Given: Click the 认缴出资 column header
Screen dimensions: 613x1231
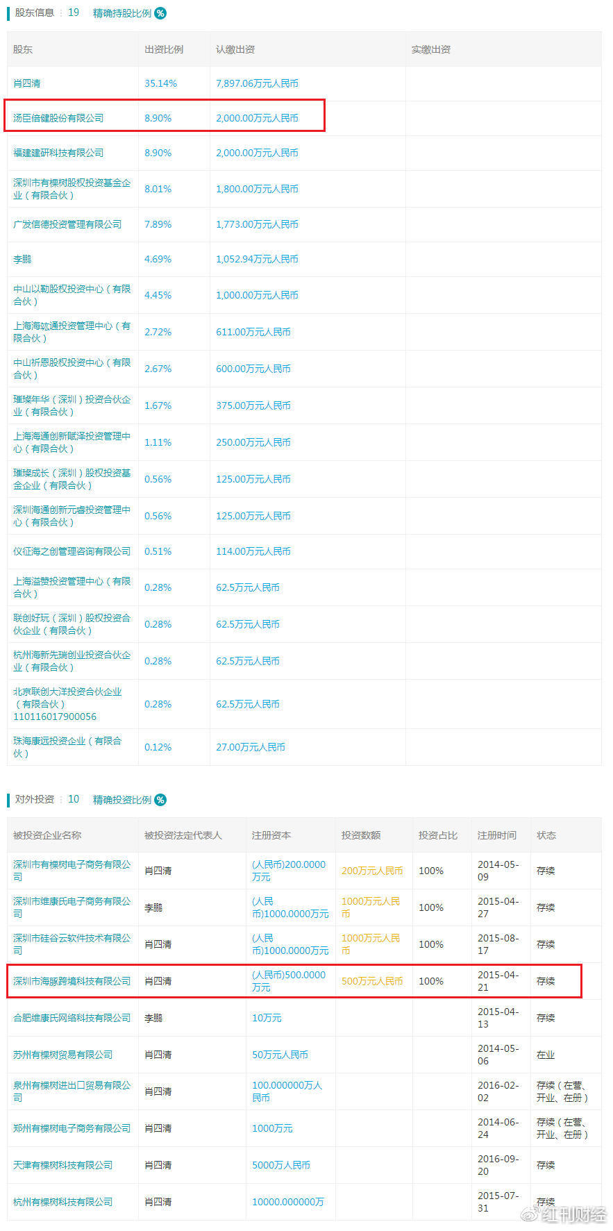Looking at the screenshot, I should [235, 49].
